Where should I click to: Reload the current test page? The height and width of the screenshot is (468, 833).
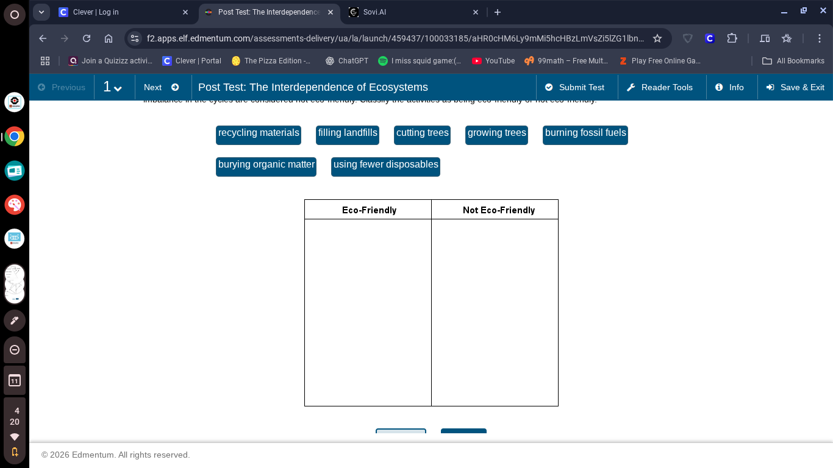87,38
